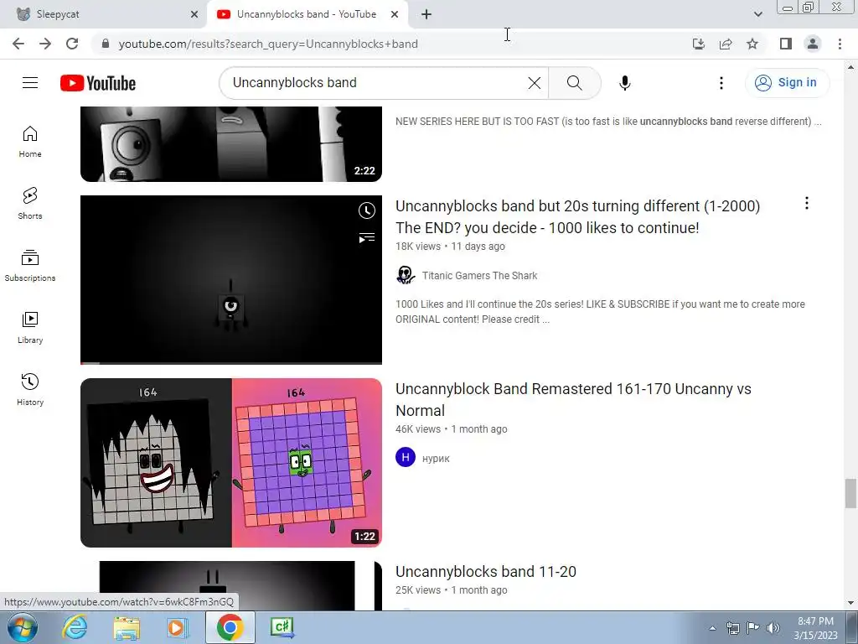The width and height of the screenshot is (858, 644).
Task: Click the install/download icon in address bar
Action: 699,44
